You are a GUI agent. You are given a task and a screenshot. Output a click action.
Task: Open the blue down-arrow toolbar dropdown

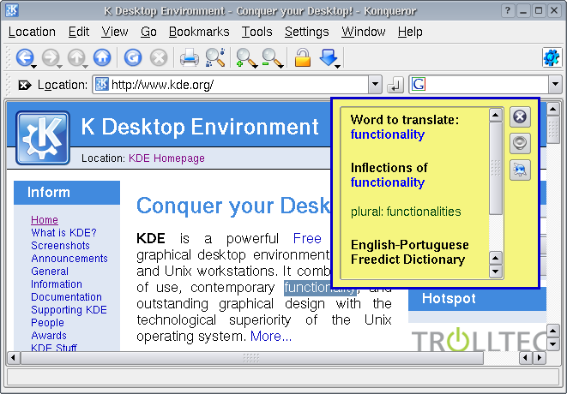coord(329,58)
